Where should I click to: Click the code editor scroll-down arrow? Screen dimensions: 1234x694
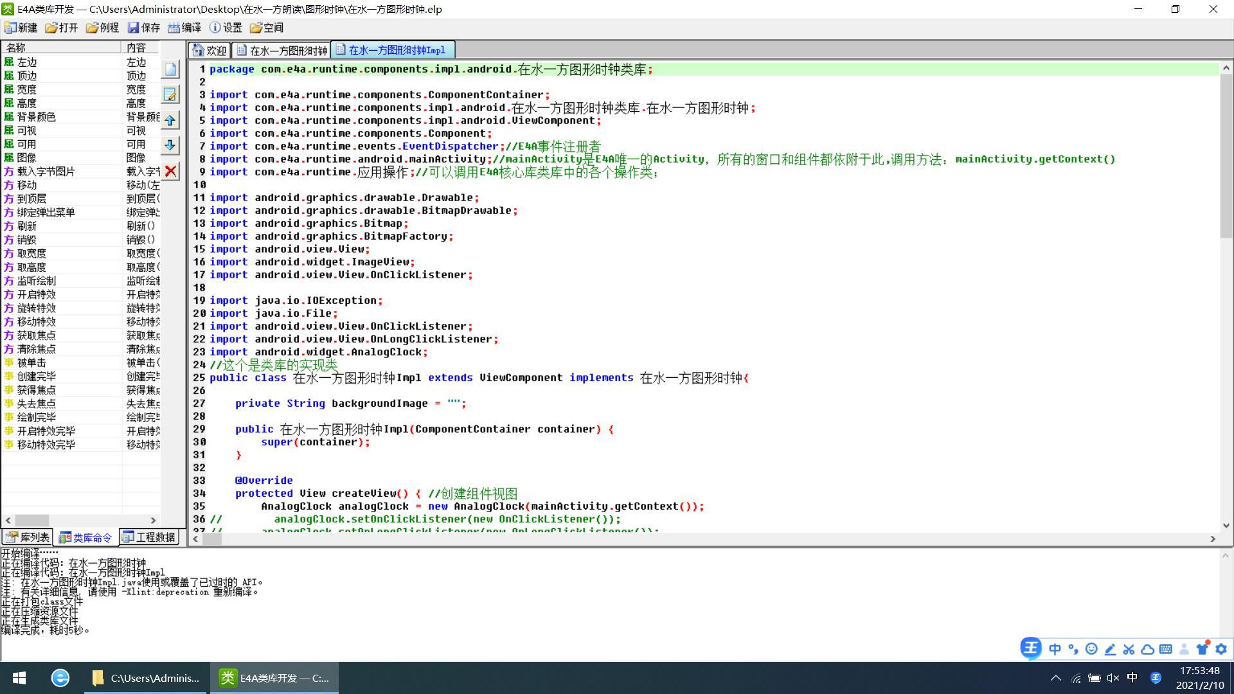1226,526
